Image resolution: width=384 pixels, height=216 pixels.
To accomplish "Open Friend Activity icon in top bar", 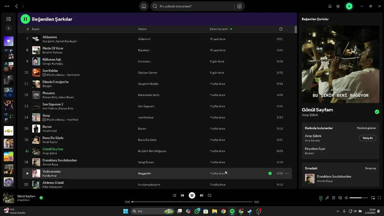I will point(338,6).
